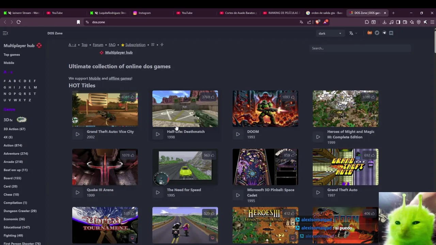Click the lightning bolt icon in navigation
Image resolution: width=436 pixels, height=245 pixels.
click(x=162, y=45)
